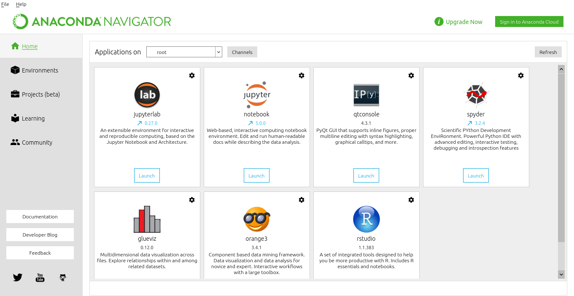Image resolution: width=574 pixels, height=296 pixels.
Task: Click the Upgrade Now info icon
Action: (x=439, y=22)
